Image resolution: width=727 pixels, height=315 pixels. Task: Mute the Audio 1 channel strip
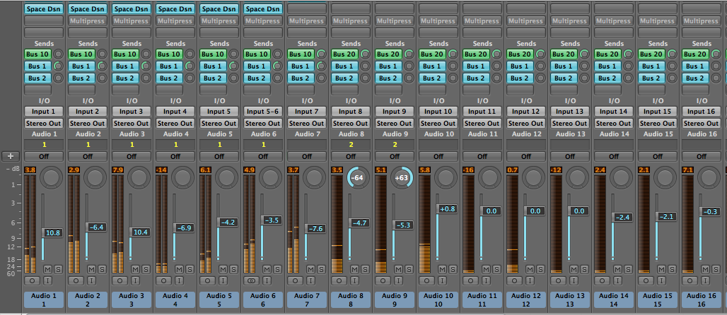point(47,269)
